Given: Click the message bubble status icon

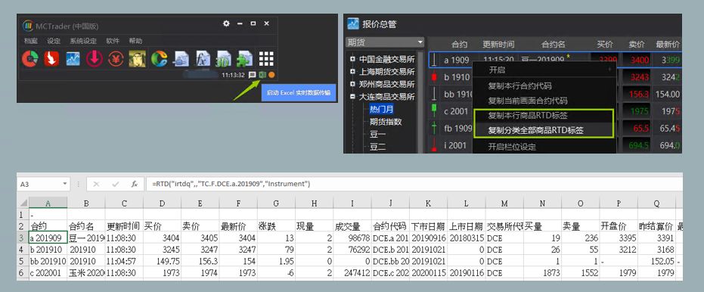Looking at the screenshot, I should (x=253, y=75).
